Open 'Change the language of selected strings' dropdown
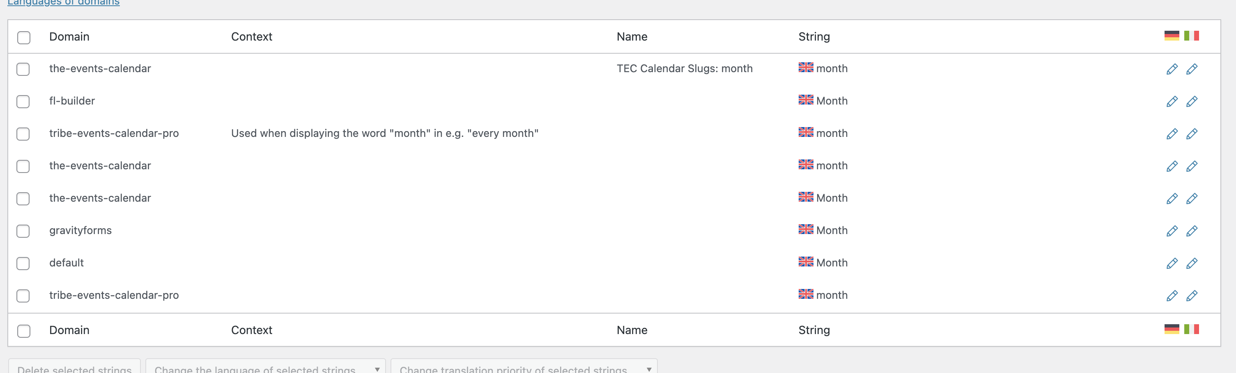The image size is (1236, 373). 265,367
